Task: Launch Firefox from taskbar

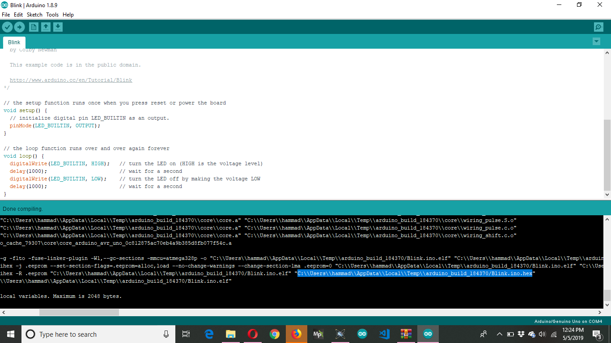Action: [297, 334]
